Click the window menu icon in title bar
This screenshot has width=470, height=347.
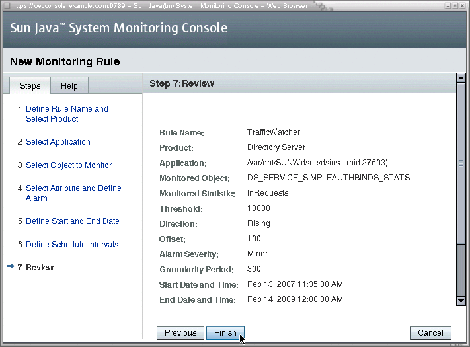point(7,5)
